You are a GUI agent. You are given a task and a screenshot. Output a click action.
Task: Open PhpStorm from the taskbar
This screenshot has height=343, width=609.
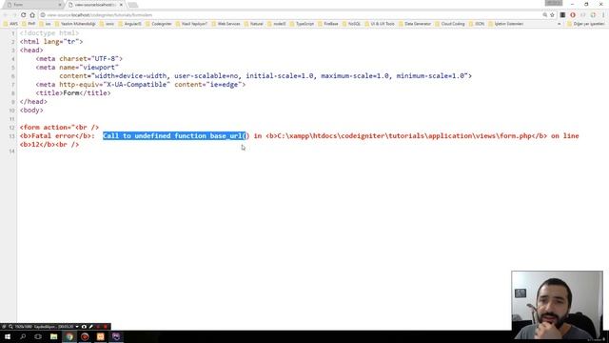[x=116, y=336]
